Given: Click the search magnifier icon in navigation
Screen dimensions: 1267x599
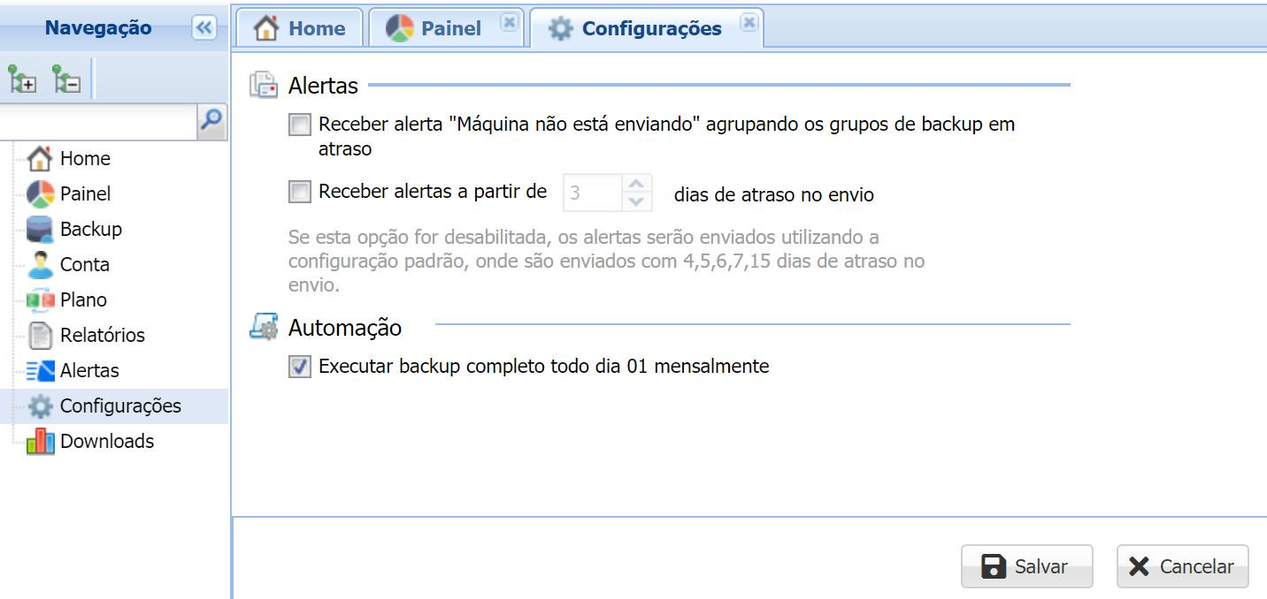Looking at the screenshot, I should pyautogui.click(x=211, y=120).
